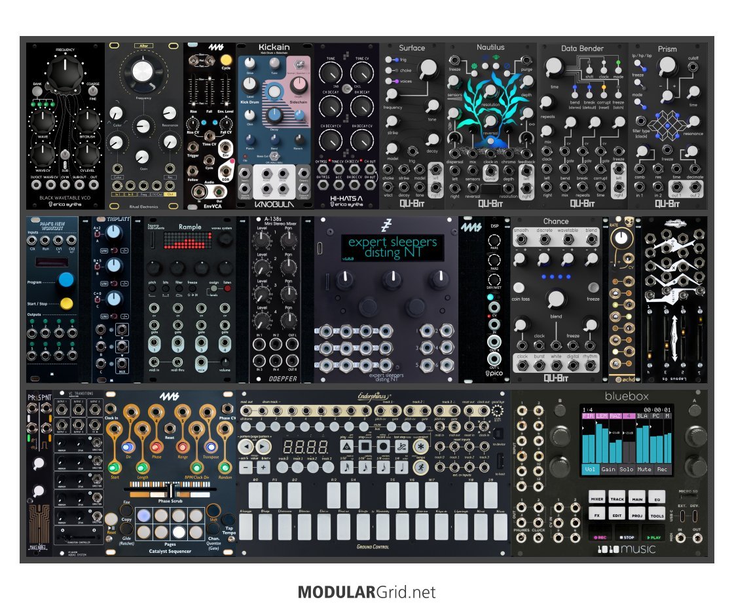Select the Rec tab on bluebox screen

(662, 469)
